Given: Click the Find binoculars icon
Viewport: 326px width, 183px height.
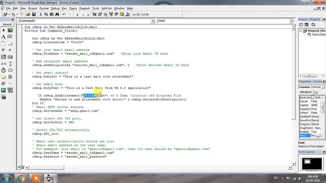Looking at the screenshot, I should coord(57,14).
